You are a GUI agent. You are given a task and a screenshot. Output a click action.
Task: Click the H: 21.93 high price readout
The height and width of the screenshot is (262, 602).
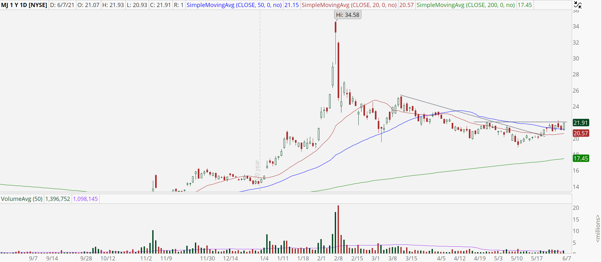point(113,5)
